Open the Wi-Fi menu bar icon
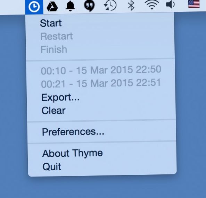206x198 pixels. [x=152, y=5]
